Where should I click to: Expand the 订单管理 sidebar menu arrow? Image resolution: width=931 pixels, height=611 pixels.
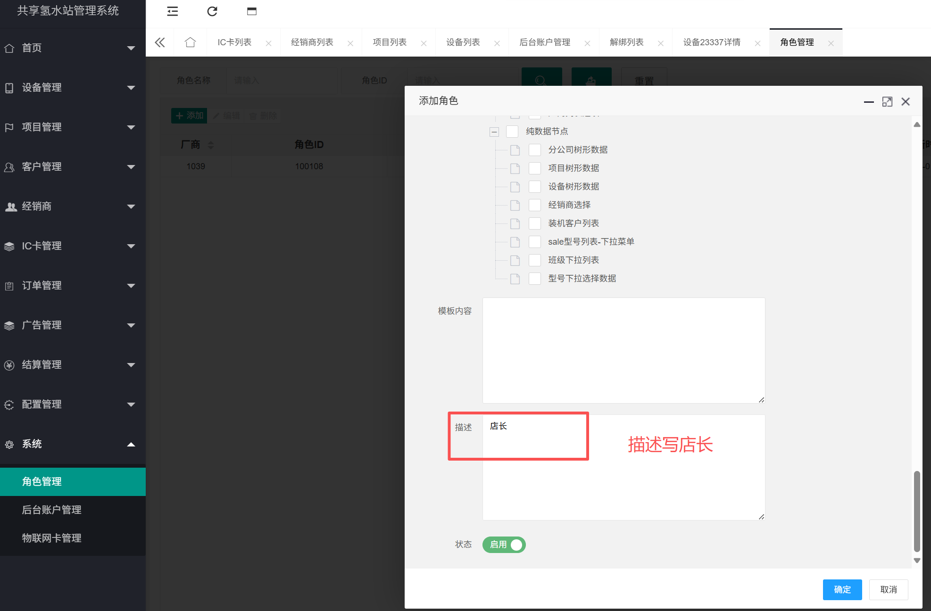pyautogui.click(x=131, y=286)
